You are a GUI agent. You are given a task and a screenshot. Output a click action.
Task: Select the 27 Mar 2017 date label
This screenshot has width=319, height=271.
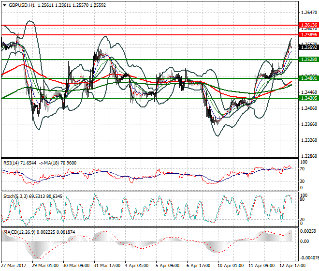pyautogui.click(x=14, y=266)
